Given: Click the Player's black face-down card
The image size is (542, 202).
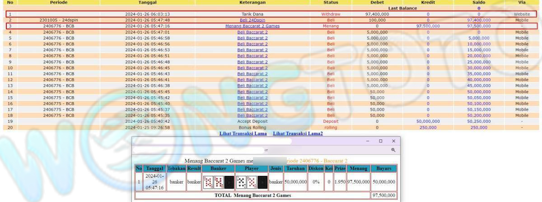Looking at the screenshot, I should (262, 182).
